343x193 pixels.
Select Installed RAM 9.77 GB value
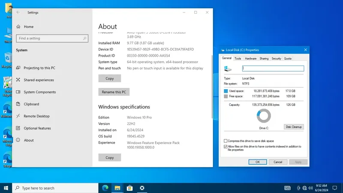(x=145, y=43)
